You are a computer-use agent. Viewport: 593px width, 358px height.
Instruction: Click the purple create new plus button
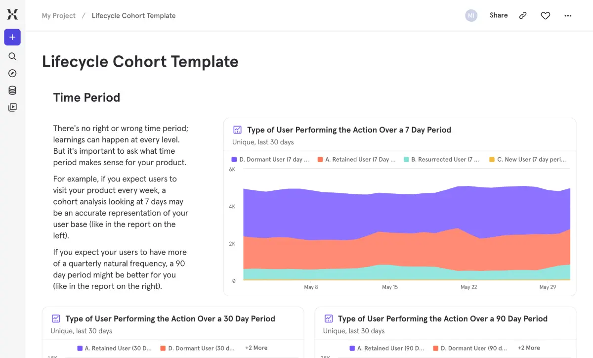tap(12, 37)
